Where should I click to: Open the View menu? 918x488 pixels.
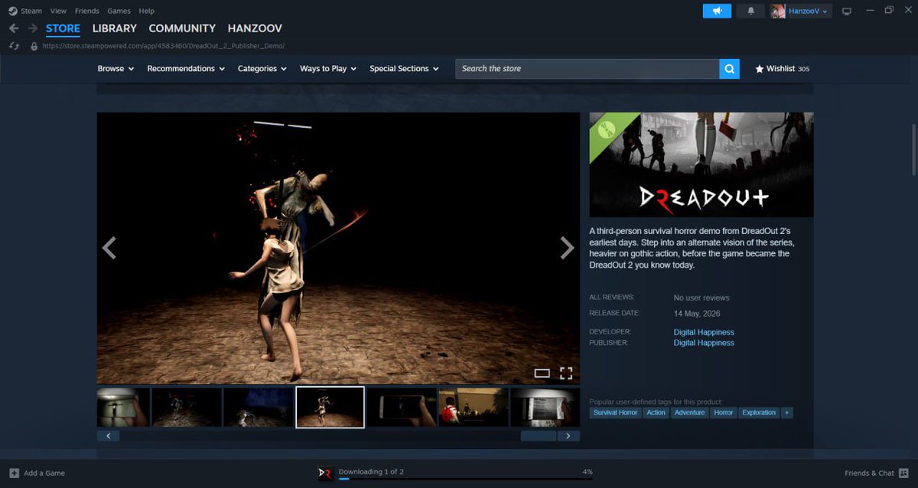(58, 11)
